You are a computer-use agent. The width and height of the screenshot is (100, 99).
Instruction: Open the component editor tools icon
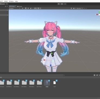click(x=71, y=8)
